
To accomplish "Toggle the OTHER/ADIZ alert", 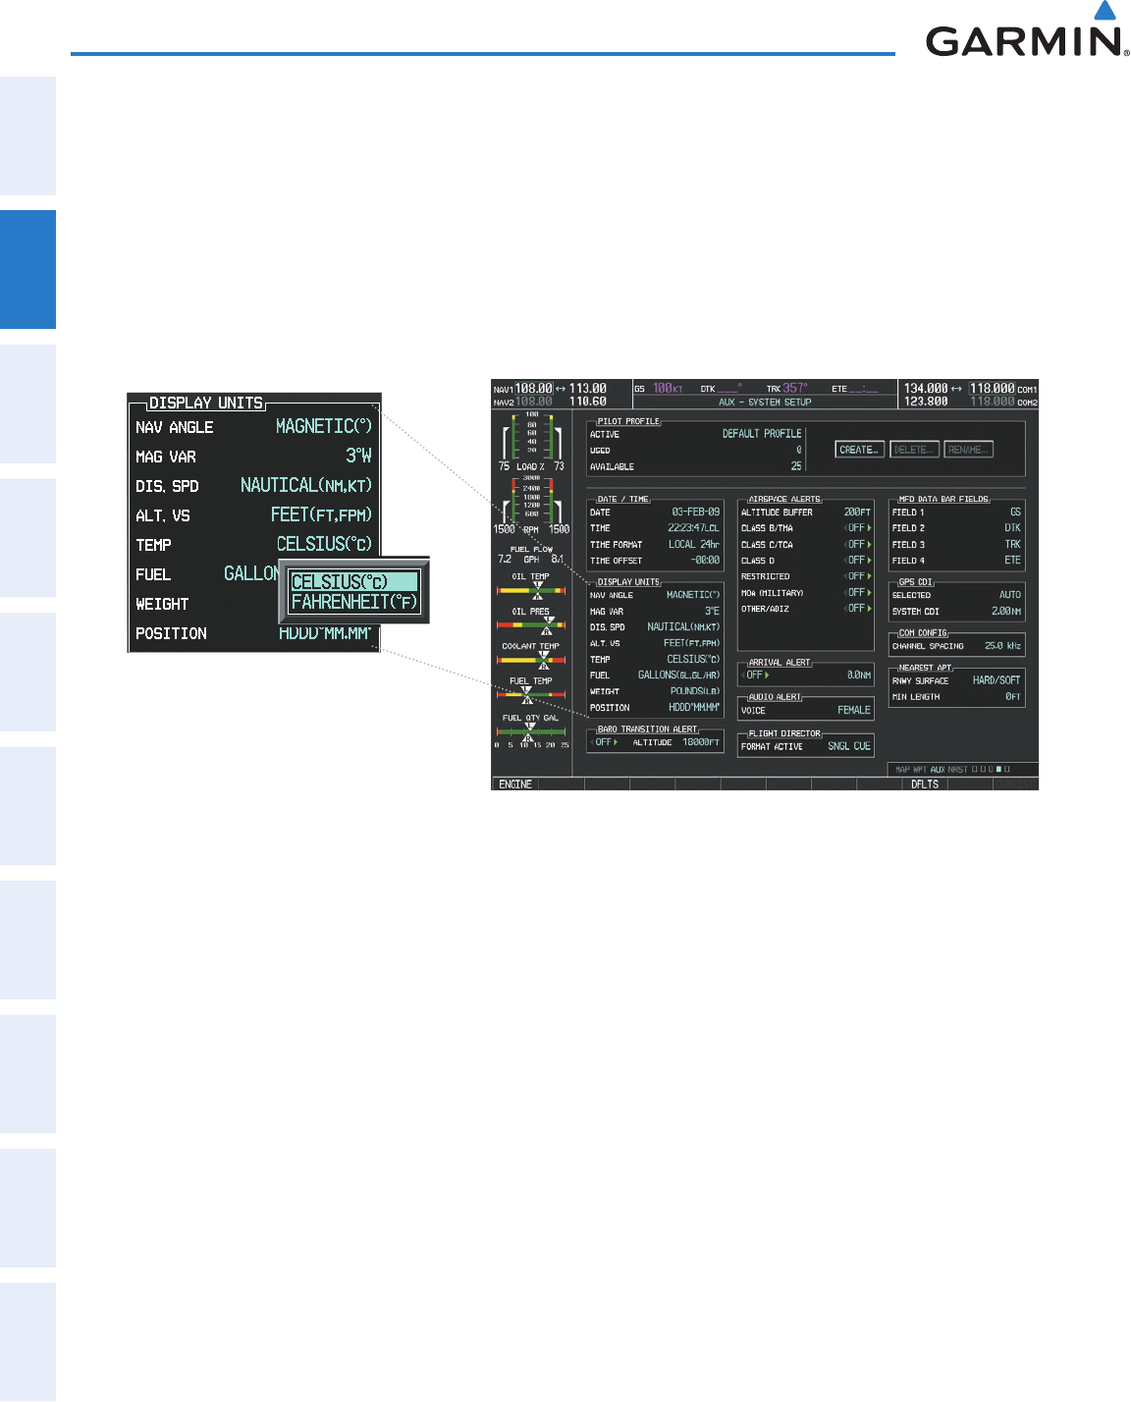I will 859,609.
